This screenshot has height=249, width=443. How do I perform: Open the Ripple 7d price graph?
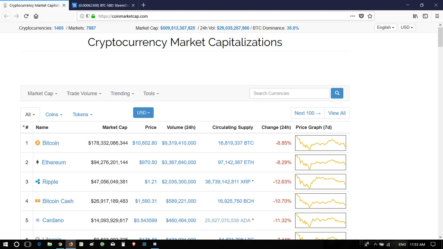click(320, 182)
